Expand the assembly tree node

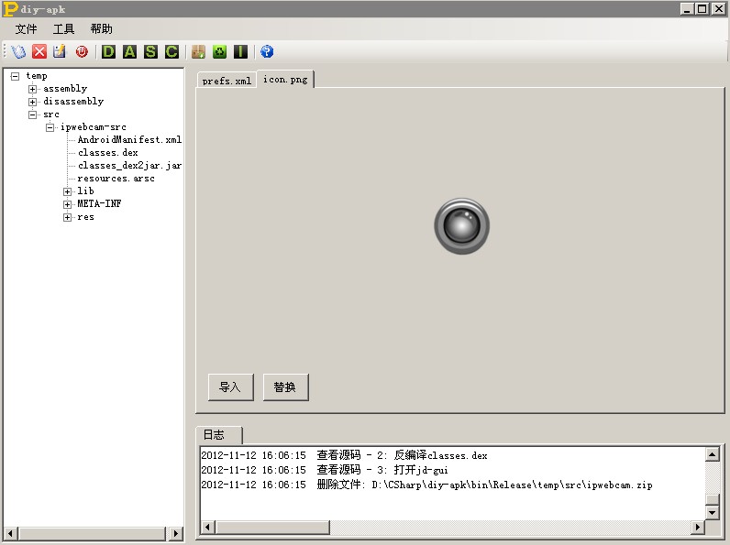tap(33, 89)
